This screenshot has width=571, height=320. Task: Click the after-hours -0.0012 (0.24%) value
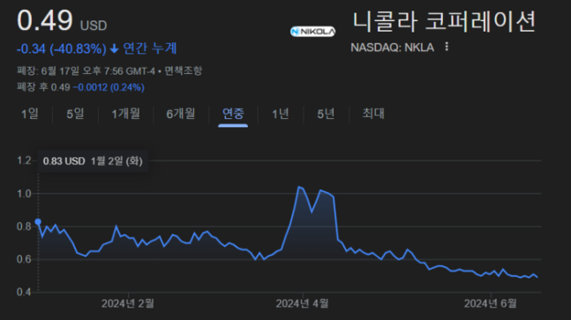point(109,87)
